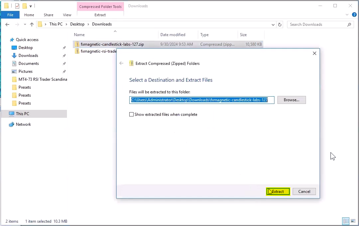Click the extraction destination path field
Viewport: 359px width, 226px height.
202,100
